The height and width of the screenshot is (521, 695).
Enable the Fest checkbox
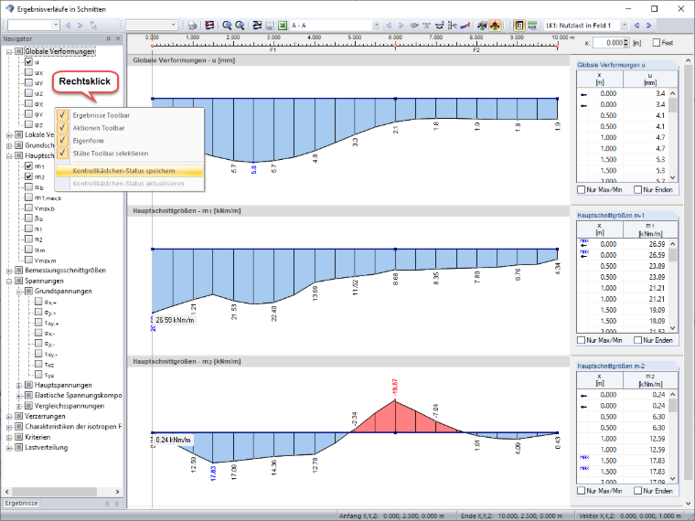click(x=657, y=43)
